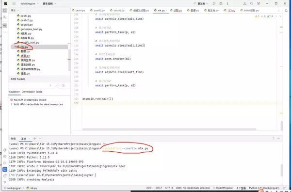Change line separator CRLF in status bar
This screenshot has width=291, height=192.
click(159, 188)
